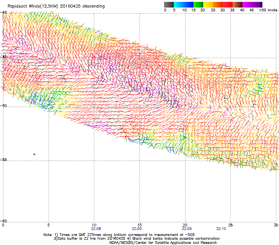This screenshot has height=245, width=279.
Task: Click the '15' longitude label on bottom axis
Action: [139, 225]
